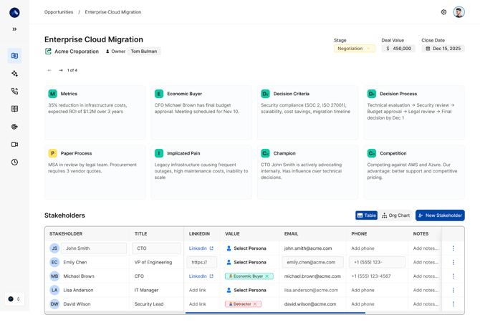Open the AI sparkles sidebar icon
The image size is (480, 325).
(14, 74)
